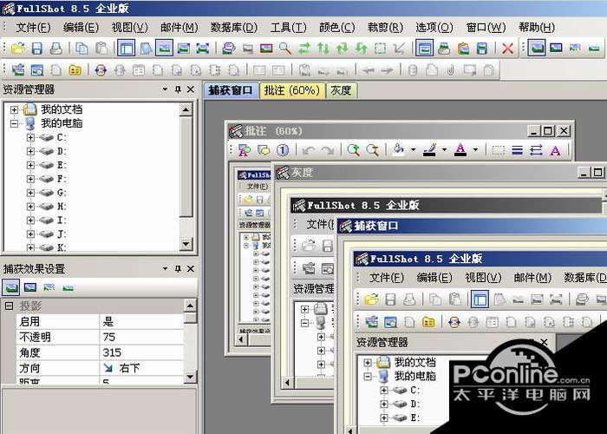Screen dimensions: 607x434
Task: Open 编辑(E) menu
Action: (x=81, y=28)
